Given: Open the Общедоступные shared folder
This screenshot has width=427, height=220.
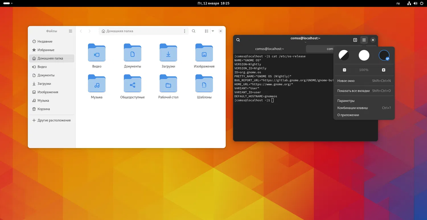Looking at the screenshot, I should pyautogui.click(x=132, y=84).
